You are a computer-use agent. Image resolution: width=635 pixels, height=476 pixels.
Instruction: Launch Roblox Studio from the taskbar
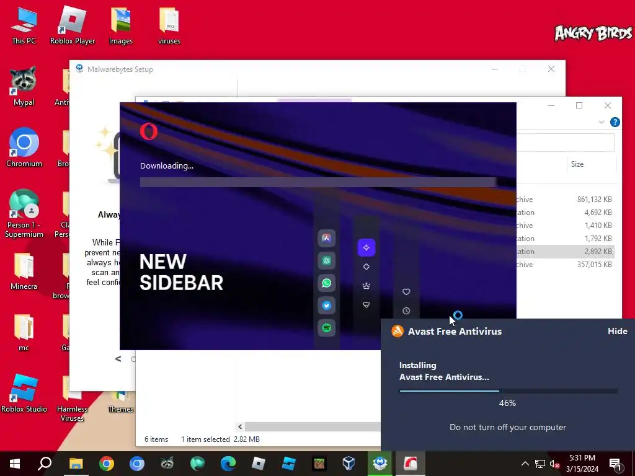coord(289,464)
